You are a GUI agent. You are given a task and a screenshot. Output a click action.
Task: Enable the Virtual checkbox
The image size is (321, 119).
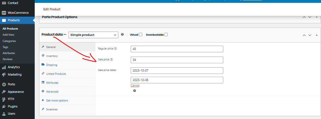141,34
